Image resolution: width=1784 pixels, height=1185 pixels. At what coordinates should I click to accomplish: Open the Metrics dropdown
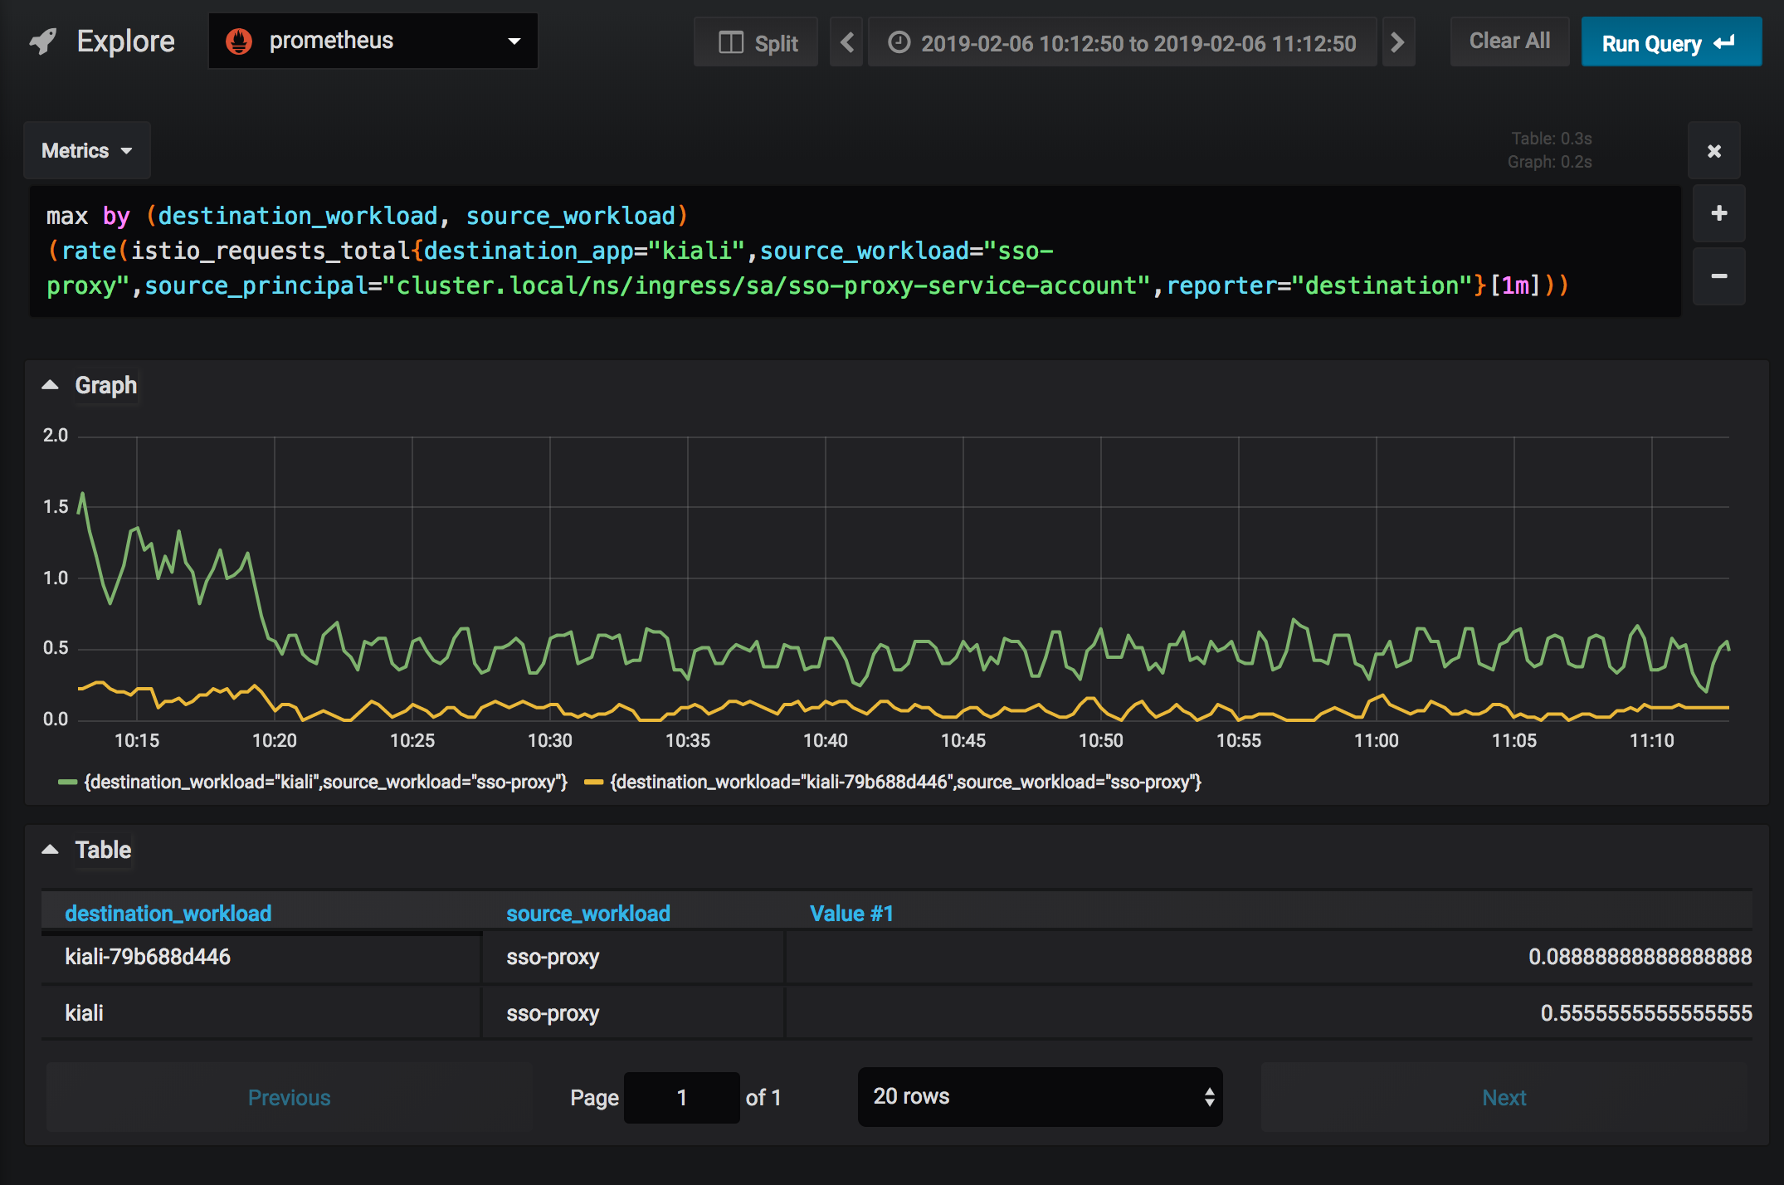click(87, 150)
